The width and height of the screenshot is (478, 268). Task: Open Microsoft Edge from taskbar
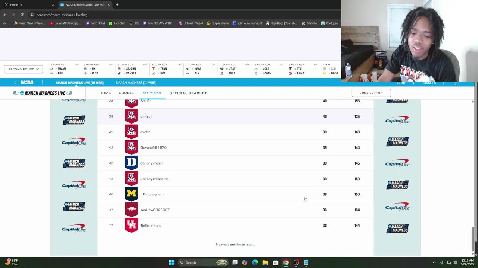point(255,262)
